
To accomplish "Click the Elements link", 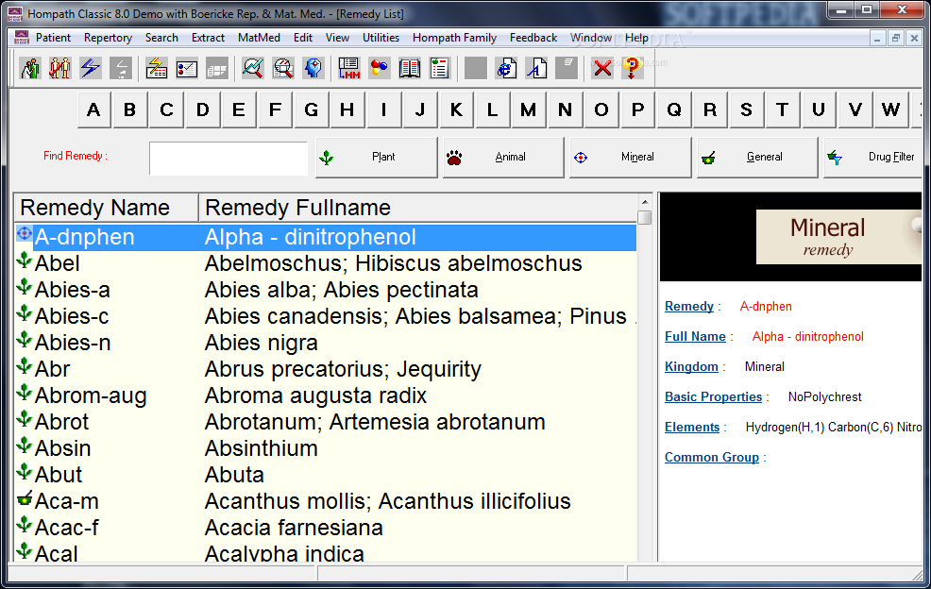I will click(x=692, y=428).
